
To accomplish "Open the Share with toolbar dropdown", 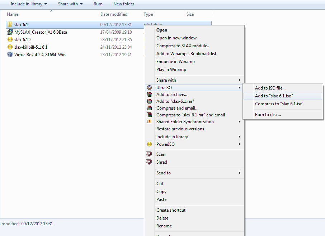I will pyautogui.click(x=70, y=4).
